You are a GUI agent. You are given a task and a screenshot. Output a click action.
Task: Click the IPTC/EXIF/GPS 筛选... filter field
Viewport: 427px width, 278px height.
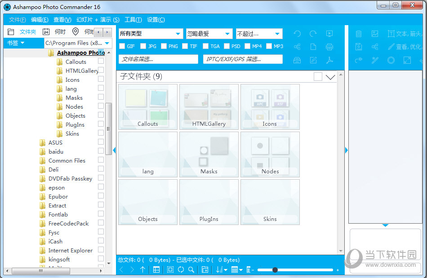point(243,59)
